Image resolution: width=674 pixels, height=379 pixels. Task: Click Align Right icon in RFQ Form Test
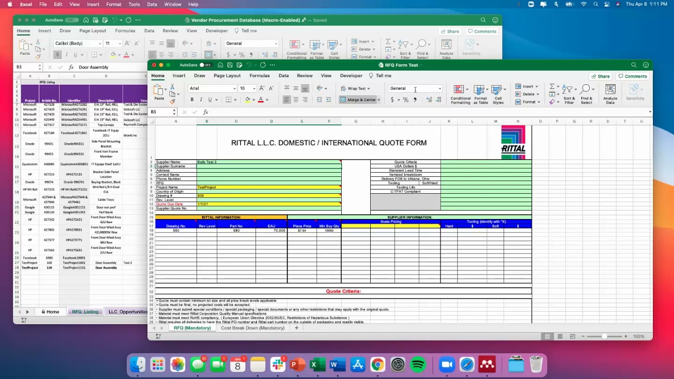click(x=305, y=99)
